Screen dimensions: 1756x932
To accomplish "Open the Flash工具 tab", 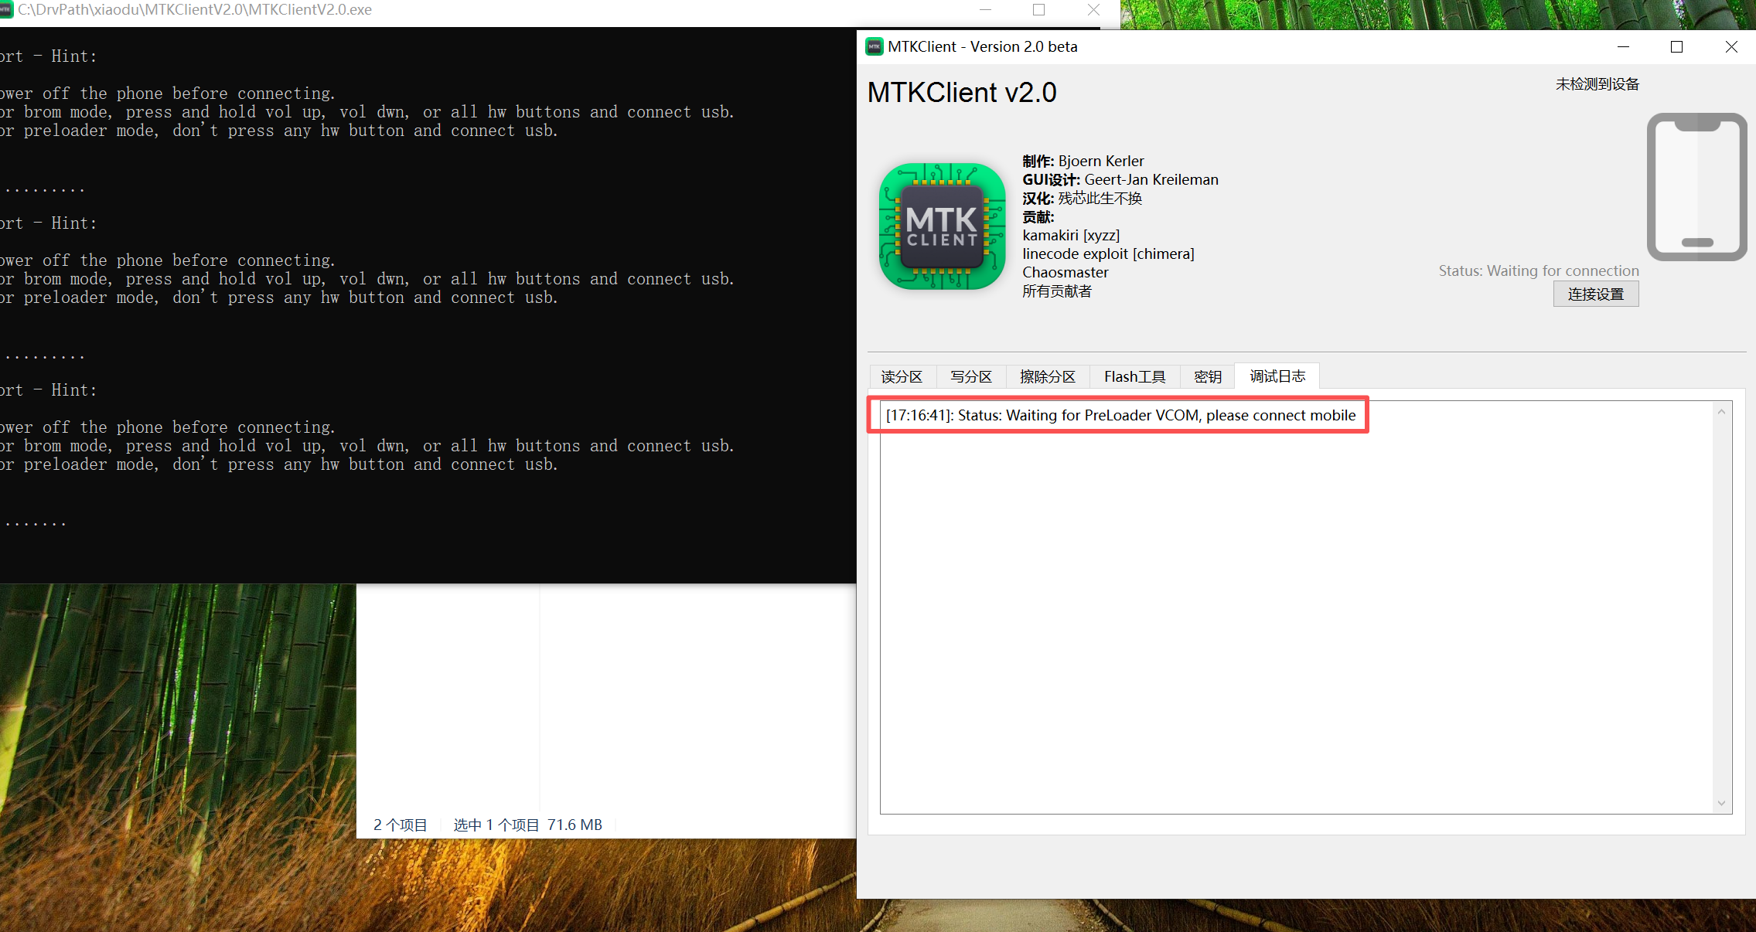I will (x=1134, y=376).
